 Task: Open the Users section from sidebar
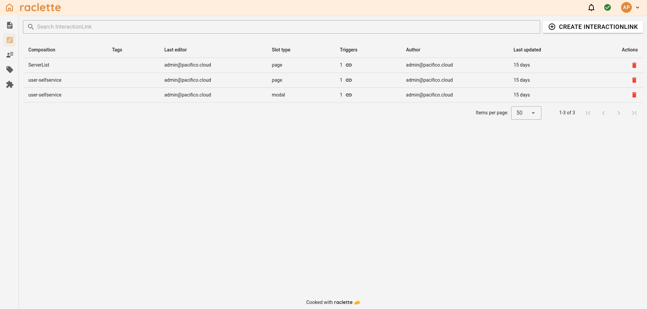10,54
